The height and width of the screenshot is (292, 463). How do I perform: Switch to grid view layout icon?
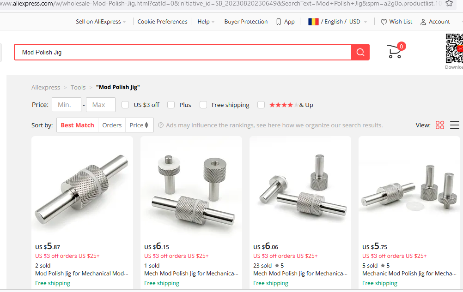pyautogui.click(x=440, y=125)
